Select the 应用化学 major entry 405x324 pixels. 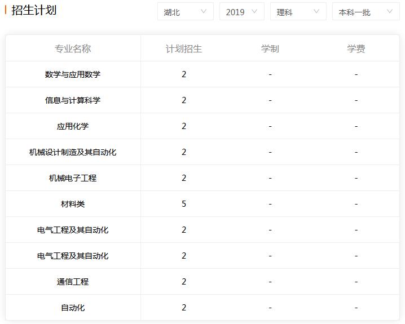[73, 126]
